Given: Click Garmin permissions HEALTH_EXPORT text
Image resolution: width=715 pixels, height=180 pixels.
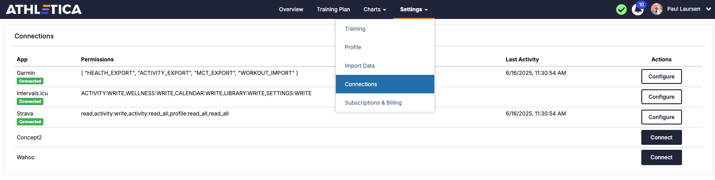Looking at the screenshot, I should click(x=189, y=73).
